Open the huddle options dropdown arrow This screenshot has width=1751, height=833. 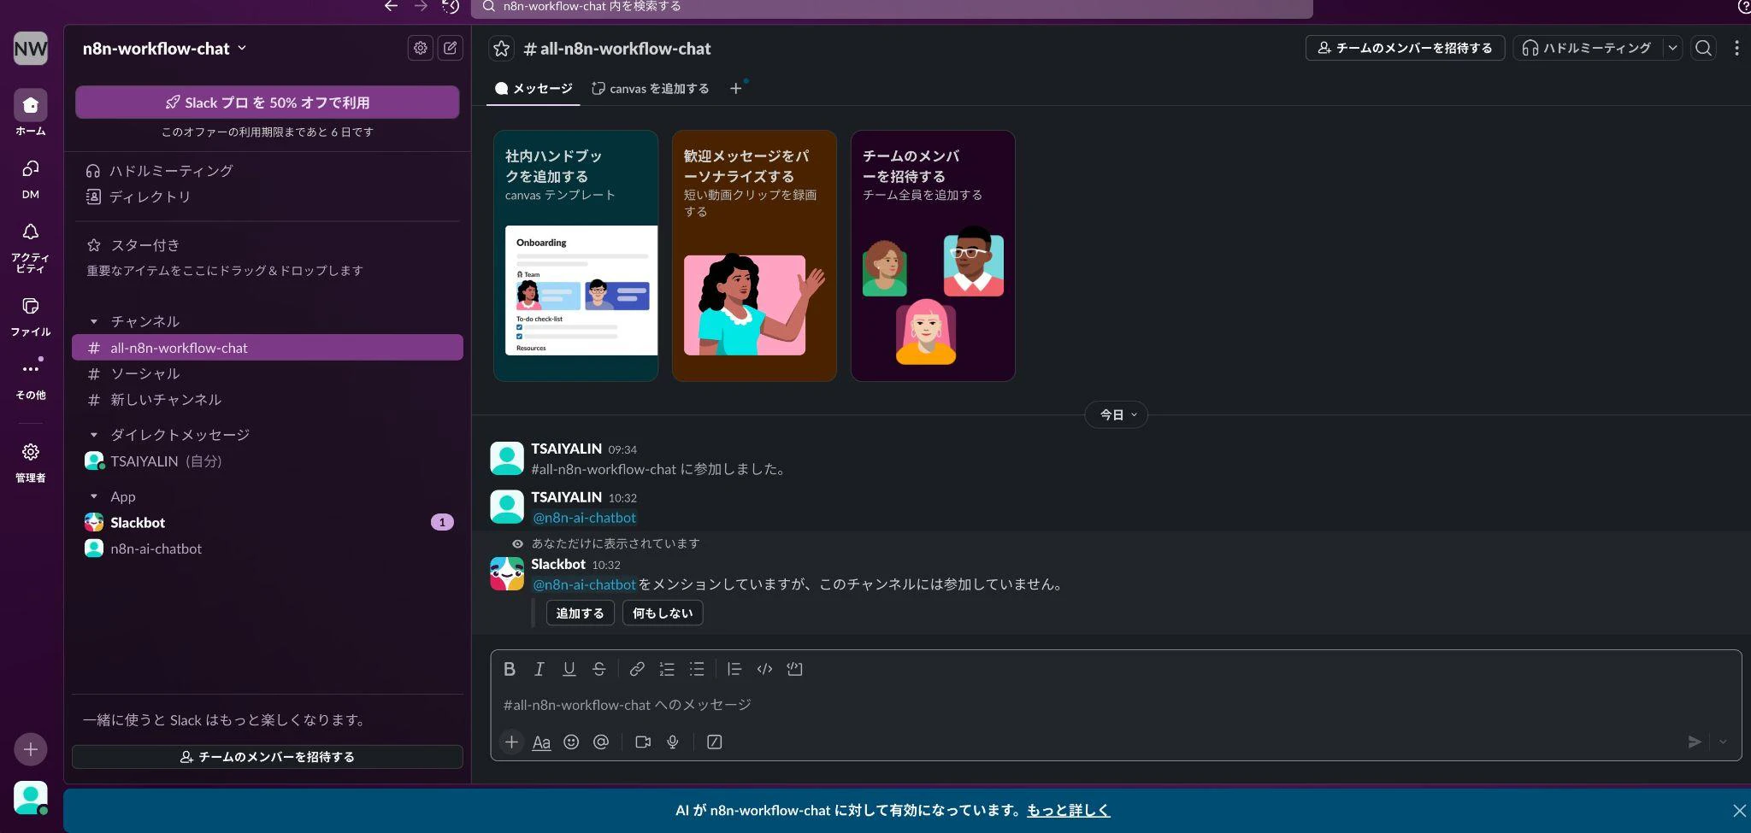click(1672, 48)
